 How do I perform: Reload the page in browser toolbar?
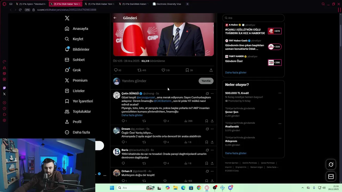pos(20,10)
